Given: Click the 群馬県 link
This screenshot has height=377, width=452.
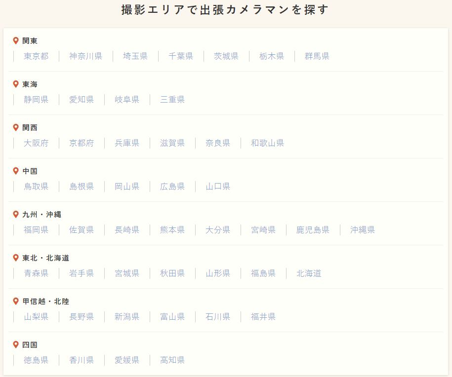Looking at the screenshot, I should (317, 56).
